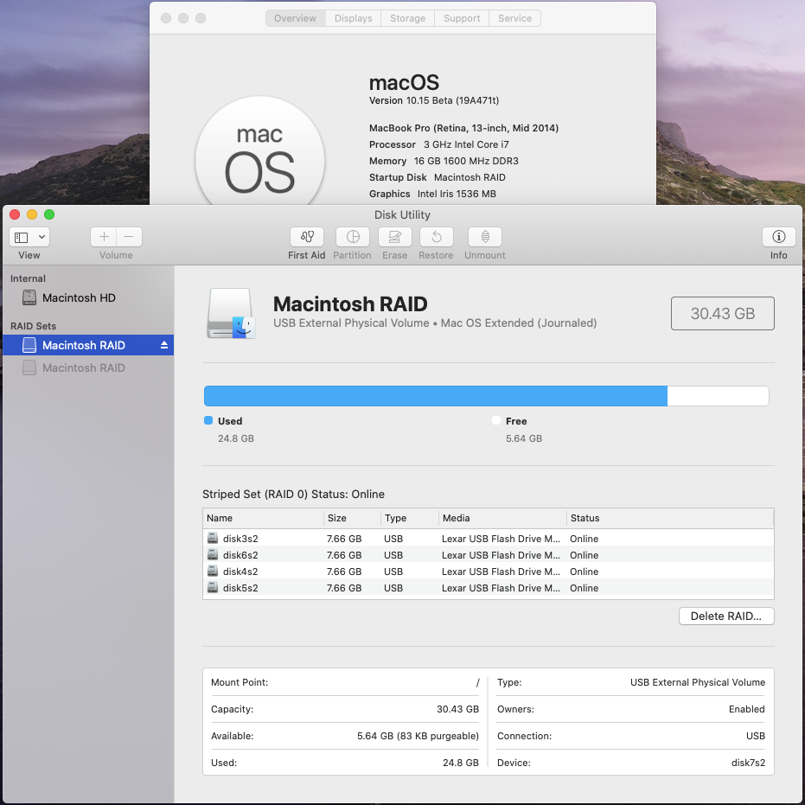Click the USB type cell for disk5s2

click(393, 588)
